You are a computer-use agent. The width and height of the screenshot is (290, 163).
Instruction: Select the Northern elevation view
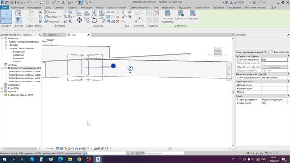click(x=18, y=58)
